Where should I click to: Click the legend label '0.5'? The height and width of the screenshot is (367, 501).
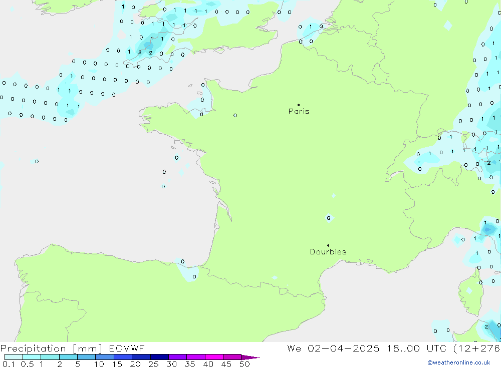click(x=27, y=364)
